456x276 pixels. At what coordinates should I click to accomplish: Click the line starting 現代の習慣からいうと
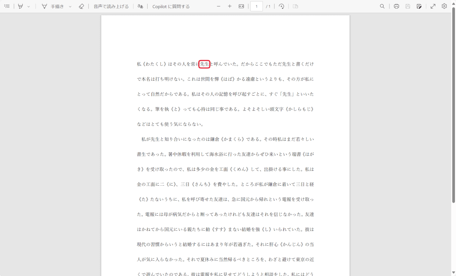(225, 244)
